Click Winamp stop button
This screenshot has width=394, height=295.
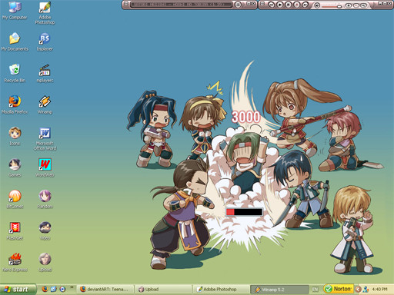pos(297,5)
